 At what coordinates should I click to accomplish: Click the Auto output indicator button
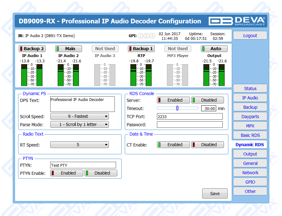214,49
